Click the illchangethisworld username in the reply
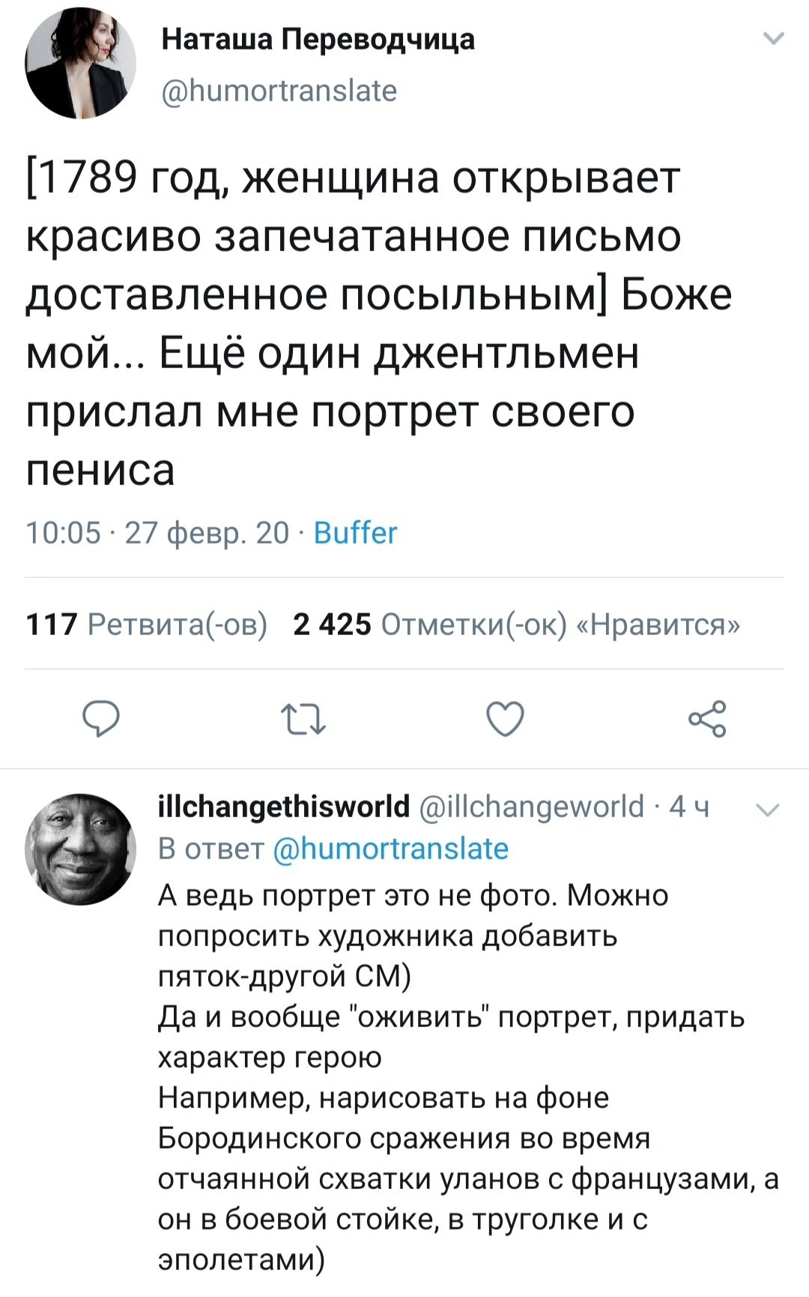 284,807
